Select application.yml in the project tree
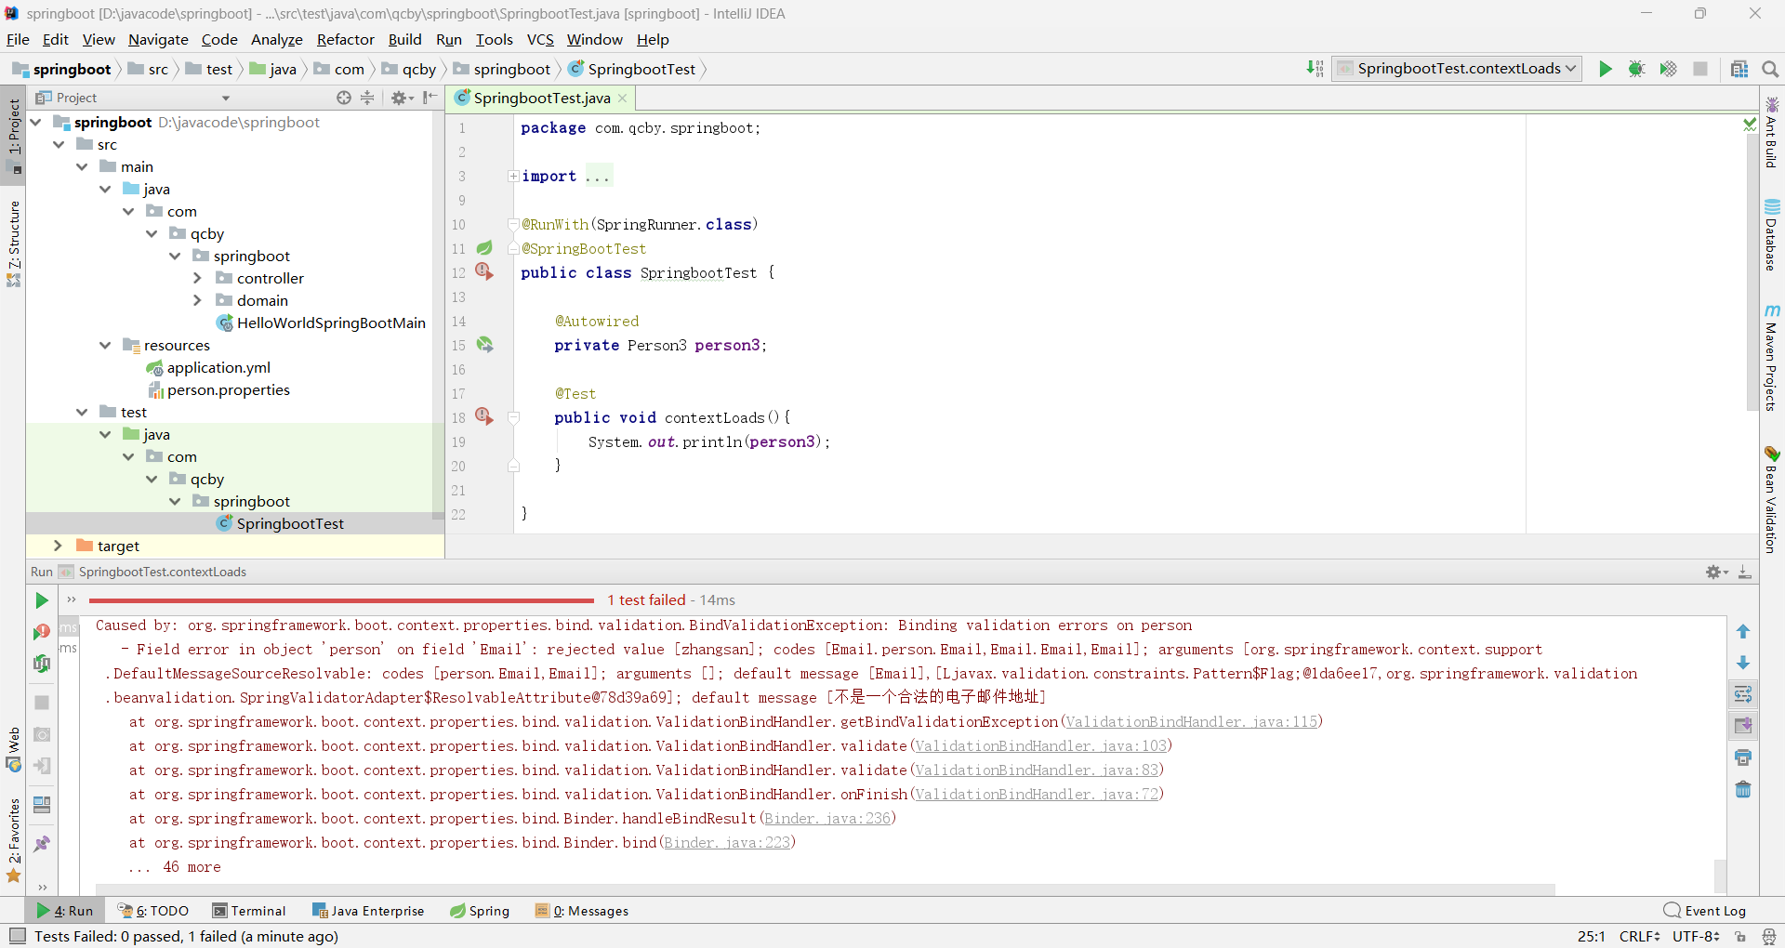This screenshot has height=948, width=1785. coord(218,367)
